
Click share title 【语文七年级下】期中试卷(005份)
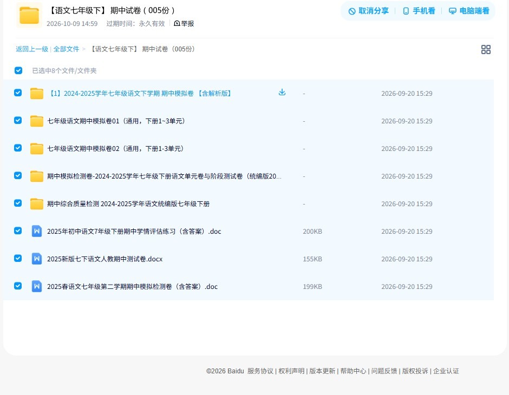click(112, 10)
